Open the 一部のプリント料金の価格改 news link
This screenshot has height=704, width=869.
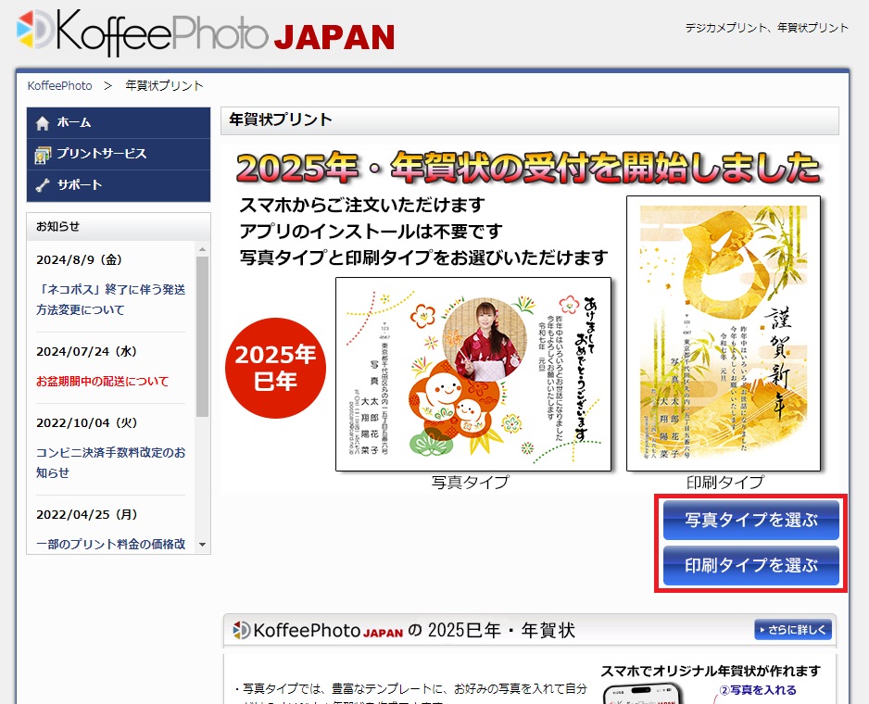click(111, 544)
